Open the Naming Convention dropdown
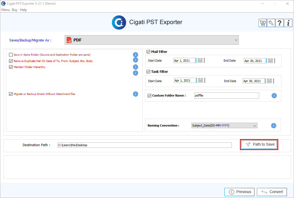This screenshot has height=198, width=294. (x=224, y=125)
